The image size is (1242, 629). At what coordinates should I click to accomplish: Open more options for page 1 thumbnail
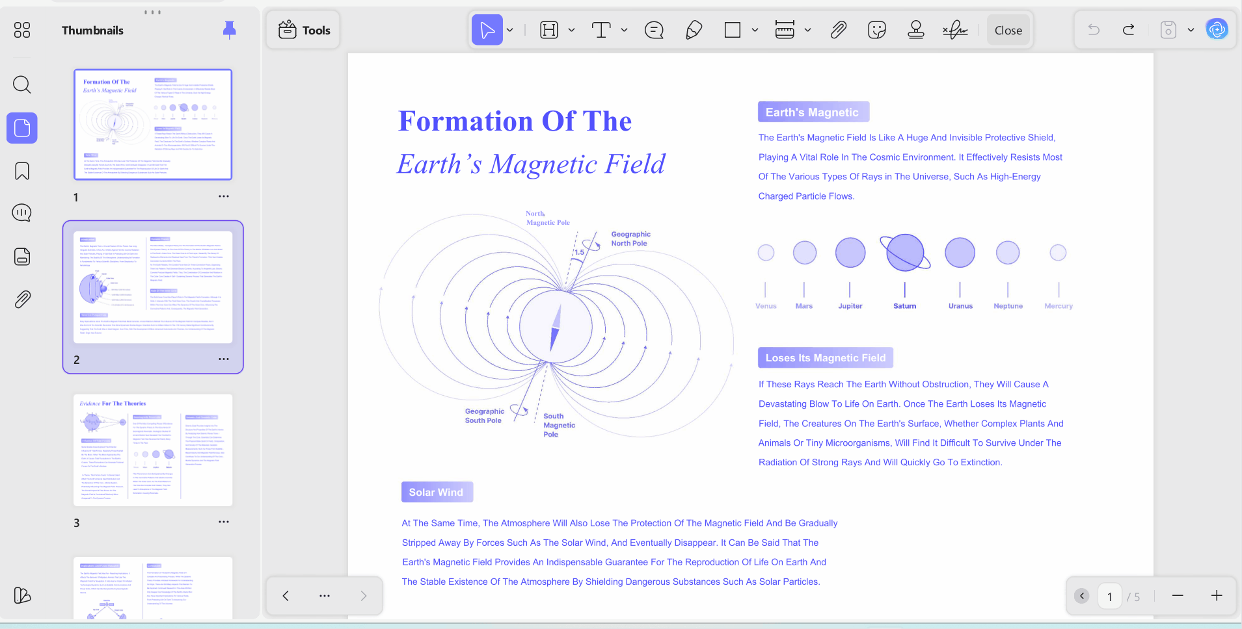224,196
